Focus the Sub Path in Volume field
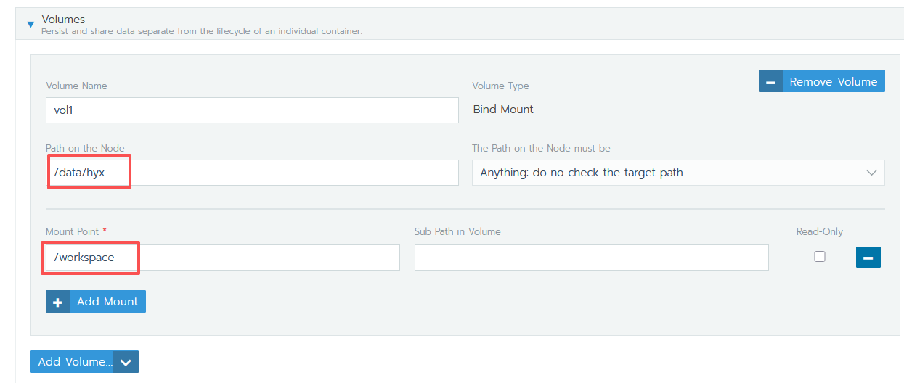The width and height of the screenshot is (904, 383). (x=591, y=258)
